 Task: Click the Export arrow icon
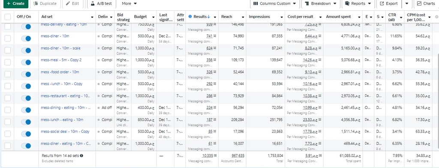coord(382,3)
